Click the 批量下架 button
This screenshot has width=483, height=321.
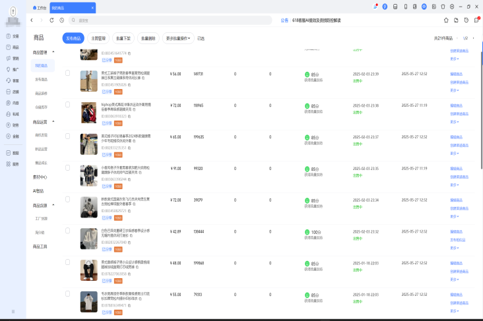point(123,38)
